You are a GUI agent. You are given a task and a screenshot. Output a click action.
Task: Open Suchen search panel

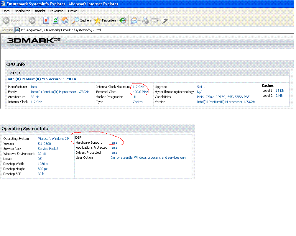click(82, 20)
